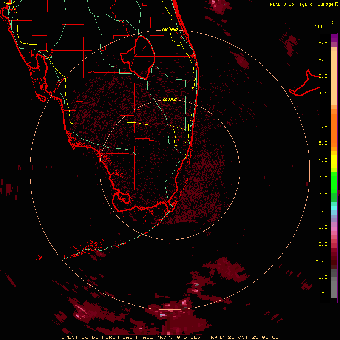Click the 2.6 scale value
Image resolution: width=340 pixels, height=340 pixels.
click(x=323, y=194)
